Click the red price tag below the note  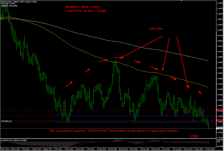[194, 136]
